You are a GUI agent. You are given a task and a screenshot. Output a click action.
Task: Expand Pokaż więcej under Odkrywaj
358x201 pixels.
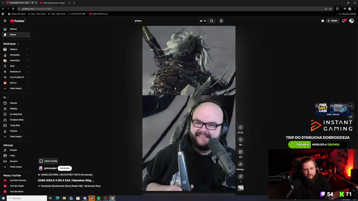point(16,167)
